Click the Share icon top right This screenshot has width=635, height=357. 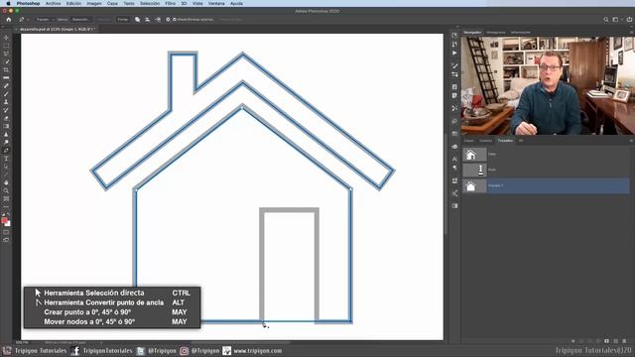(629, 20)
